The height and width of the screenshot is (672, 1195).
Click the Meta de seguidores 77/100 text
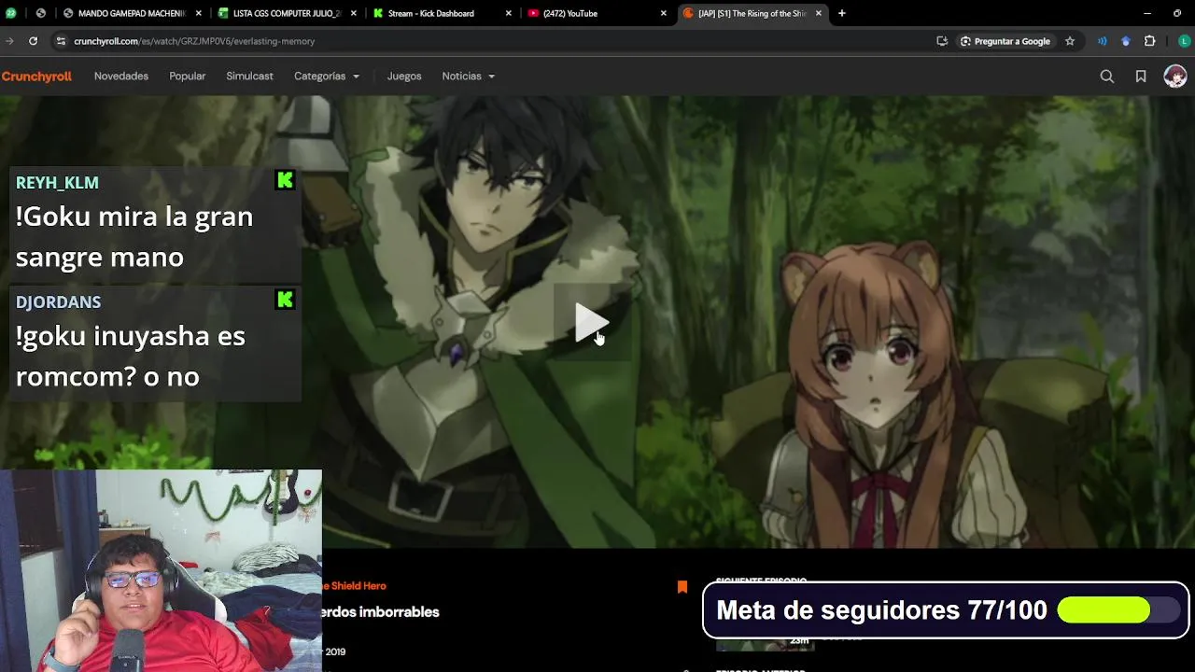point(881,610)
